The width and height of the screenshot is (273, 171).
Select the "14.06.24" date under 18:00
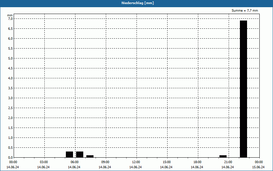tap(197, 167)
